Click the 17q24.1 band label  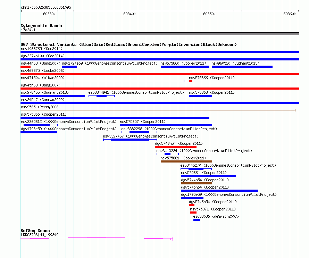pos(28,30)
